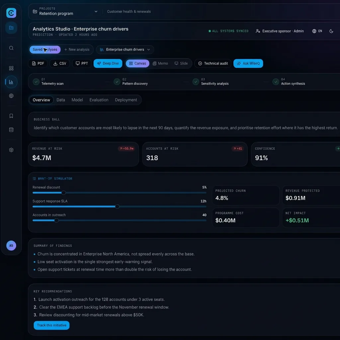The width and height of the screenshot is (340, 340).
Task: Switch view to Slide mode
Action: tap(181, 63)
